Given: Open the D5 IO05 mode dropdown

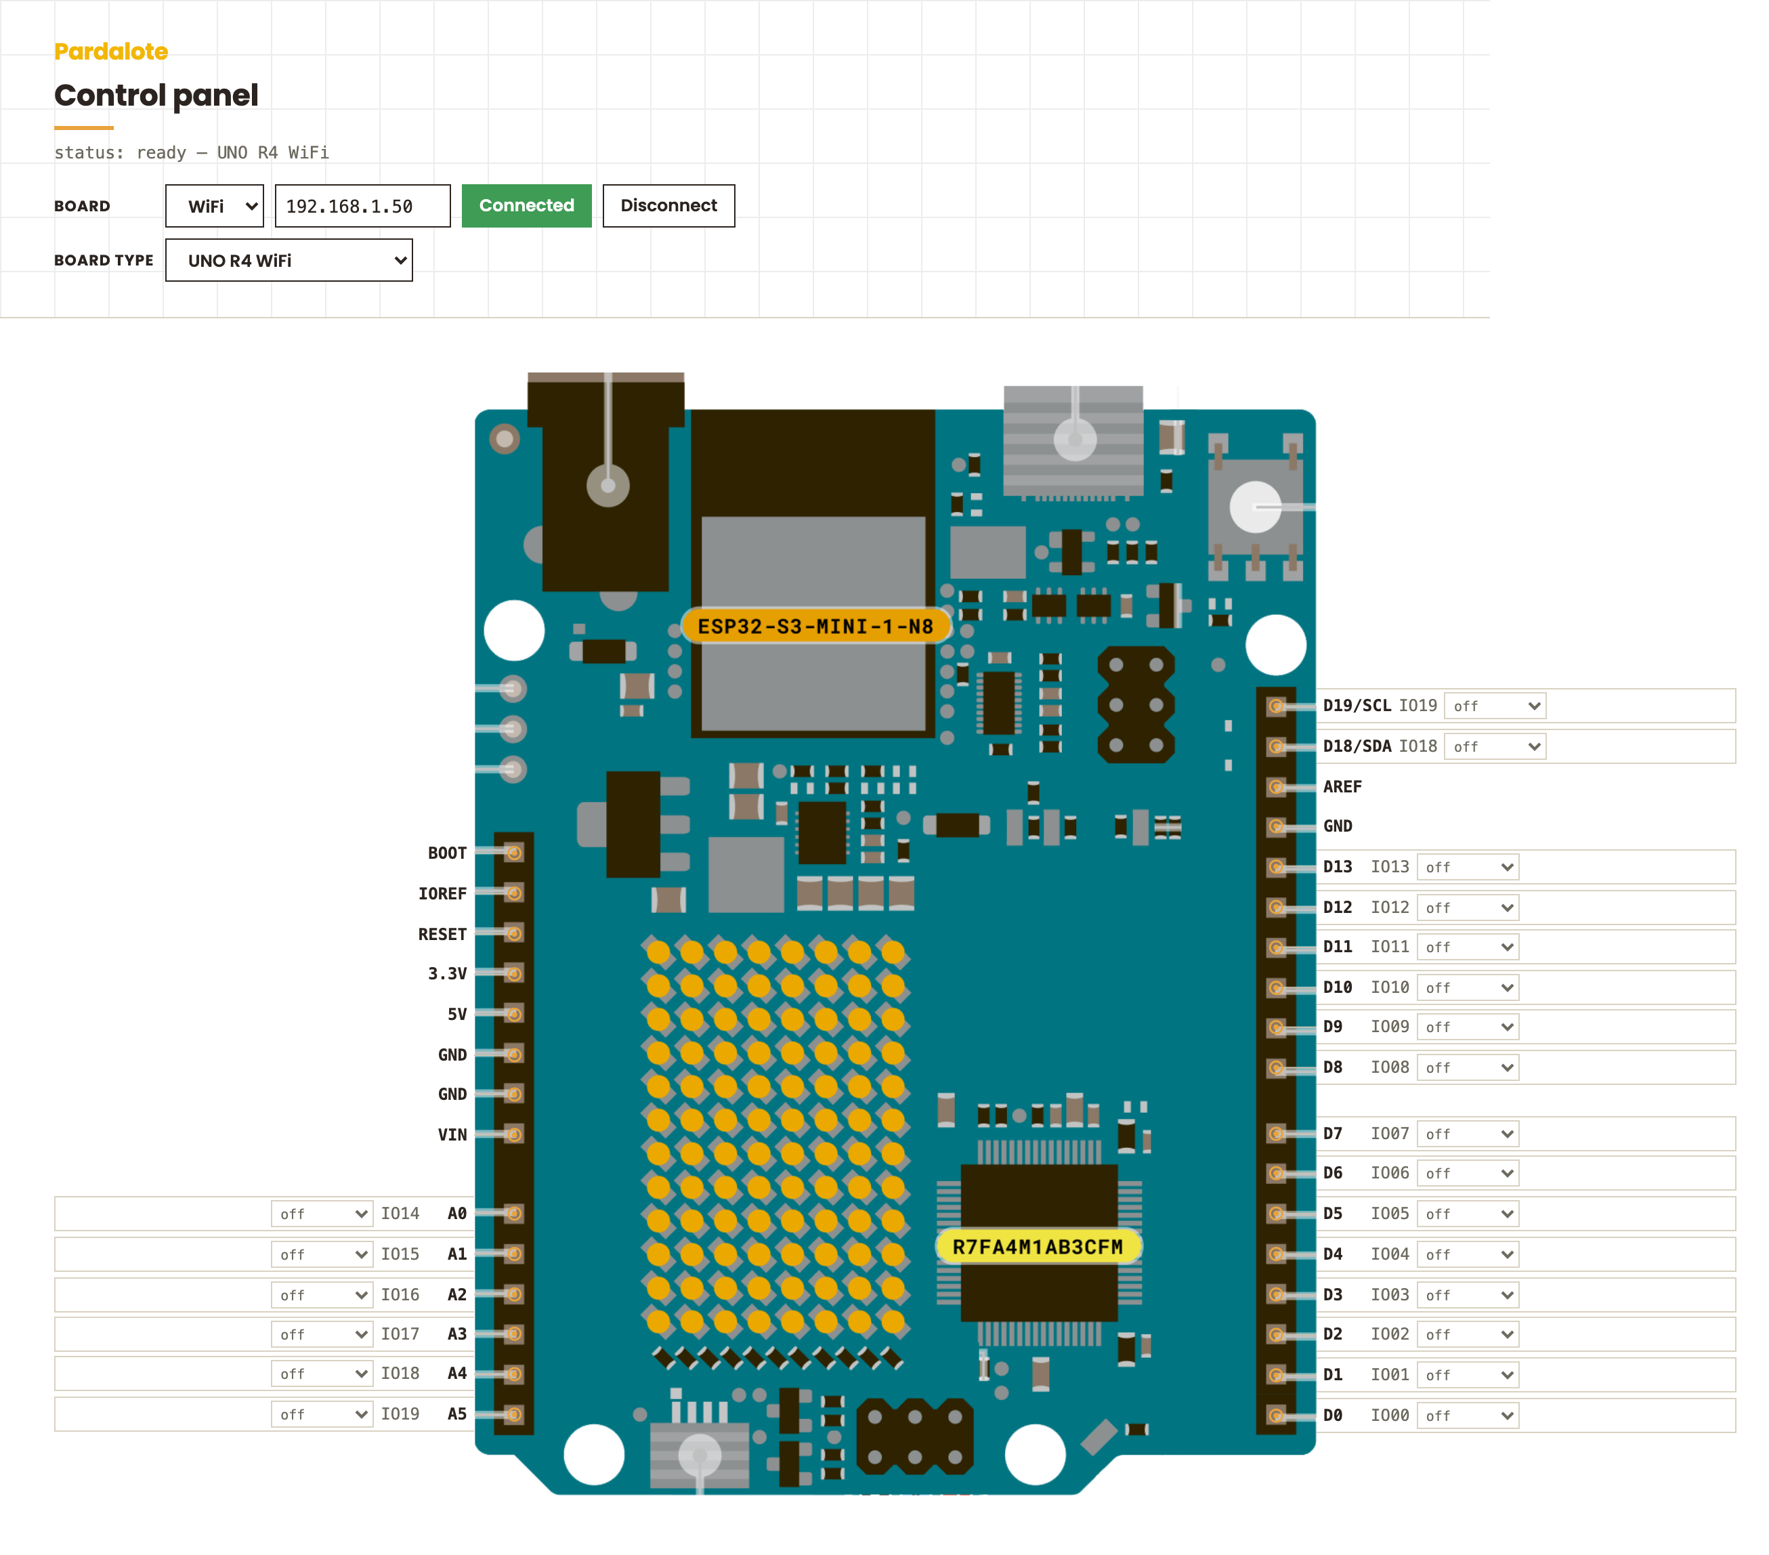Looking at the screenshot, I should click(1468, 1214).
